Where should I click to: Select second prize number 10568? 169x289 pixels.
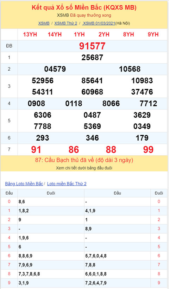tap(130, 69)
